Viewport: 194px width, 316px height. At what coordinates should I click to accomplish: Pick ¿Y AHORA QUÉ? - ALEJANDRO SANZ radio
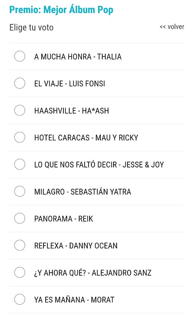19,272
